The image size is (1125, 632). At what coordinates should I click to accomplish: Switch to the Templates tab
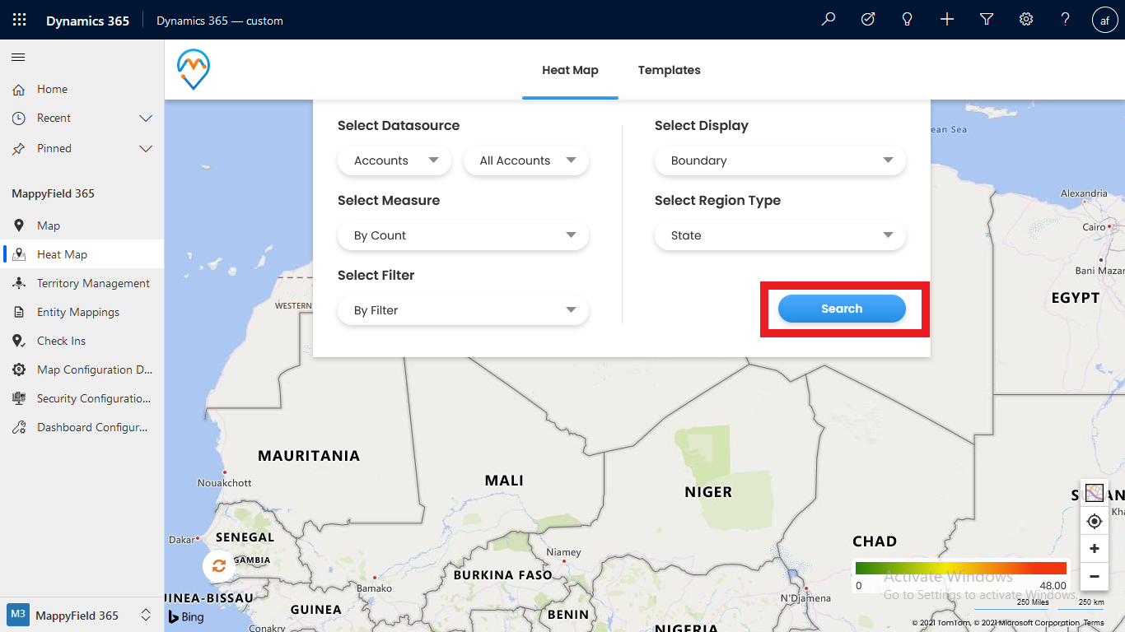[669, 71]
